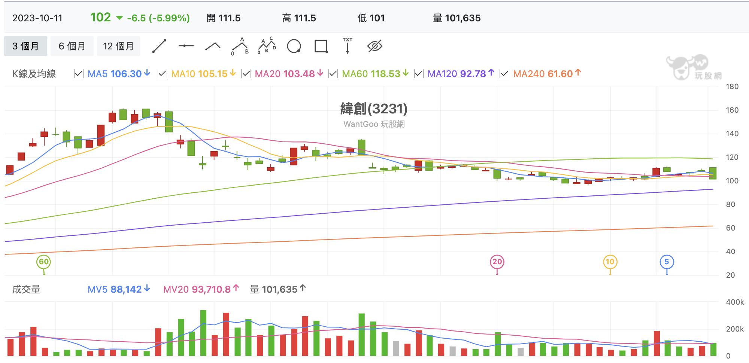Switch to the 3 個月 range tab

[25, 46]
